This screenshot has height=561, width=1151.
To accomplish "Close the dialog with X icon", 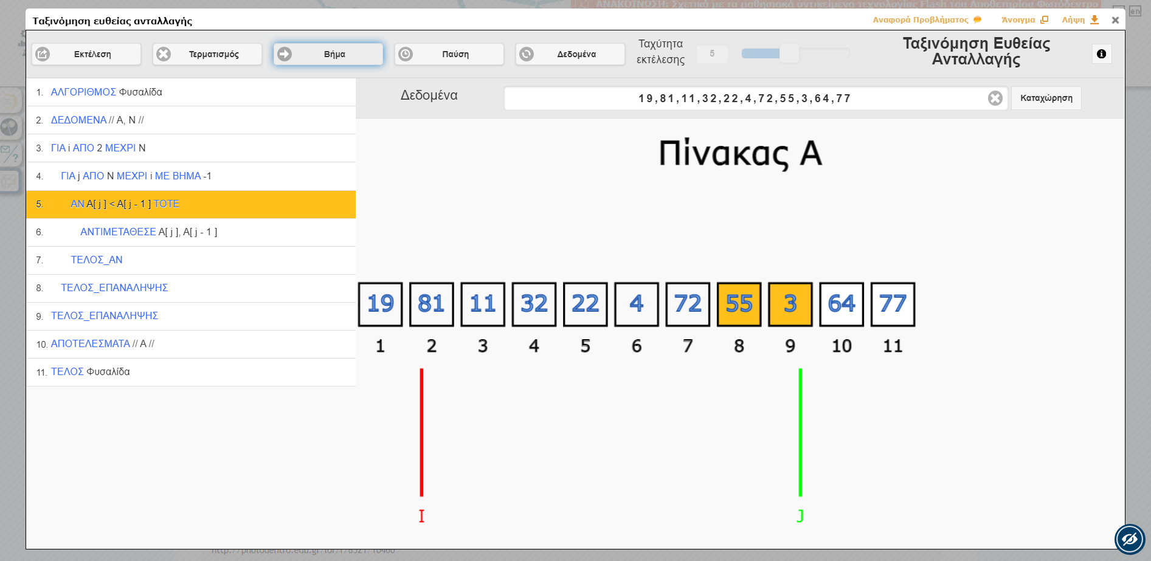I will tap(1115, 20).
